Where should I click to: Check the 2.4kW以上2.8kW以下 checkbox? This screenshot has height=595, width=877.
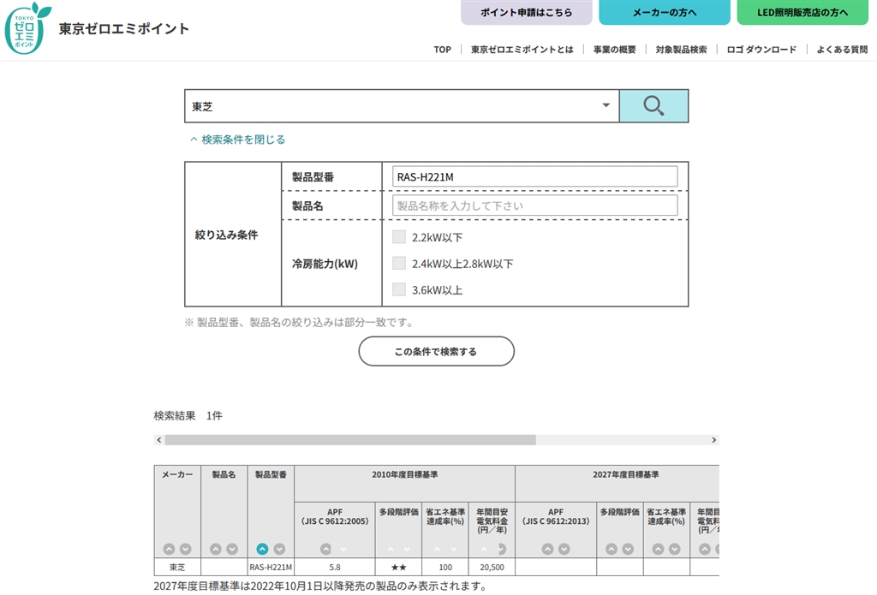point(399,264)
